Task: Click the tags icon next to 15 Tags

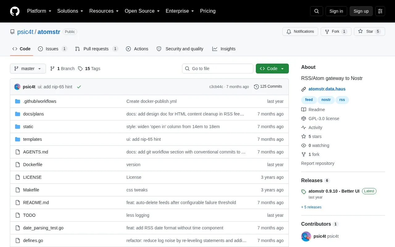Action: click(80, 69)
